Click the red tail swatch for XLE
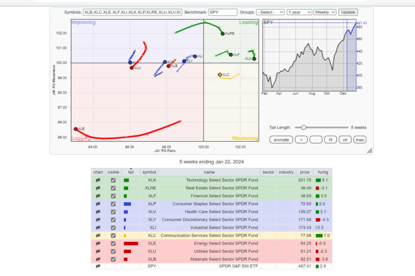 (x=131, y=244)
